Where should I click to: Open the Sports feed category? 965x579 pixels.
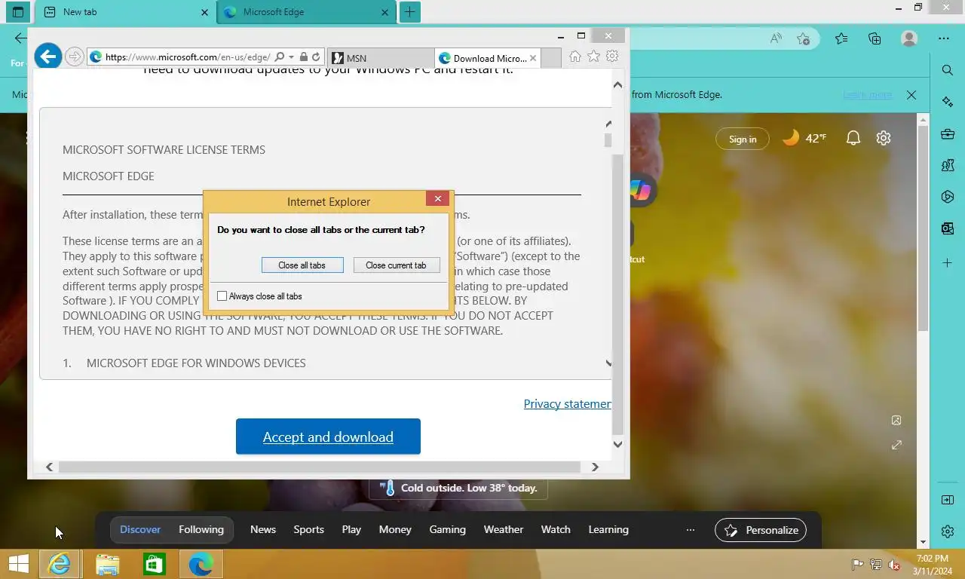tap(308, 530)
